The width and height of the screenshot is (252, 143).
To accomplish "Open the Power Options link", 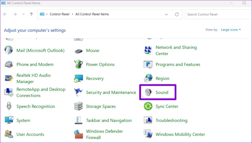I will 100,65.
